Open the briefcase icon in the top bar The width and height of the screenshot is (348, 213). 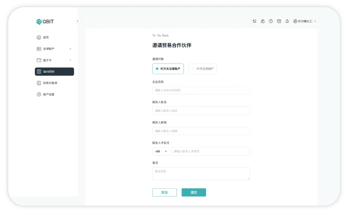click(263, 21)
